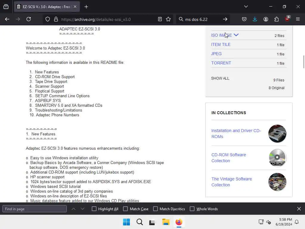Click CD-ROM Software Collection disc thumbnail
Screen dimensions: 305x229
click(x=277, y=158)
